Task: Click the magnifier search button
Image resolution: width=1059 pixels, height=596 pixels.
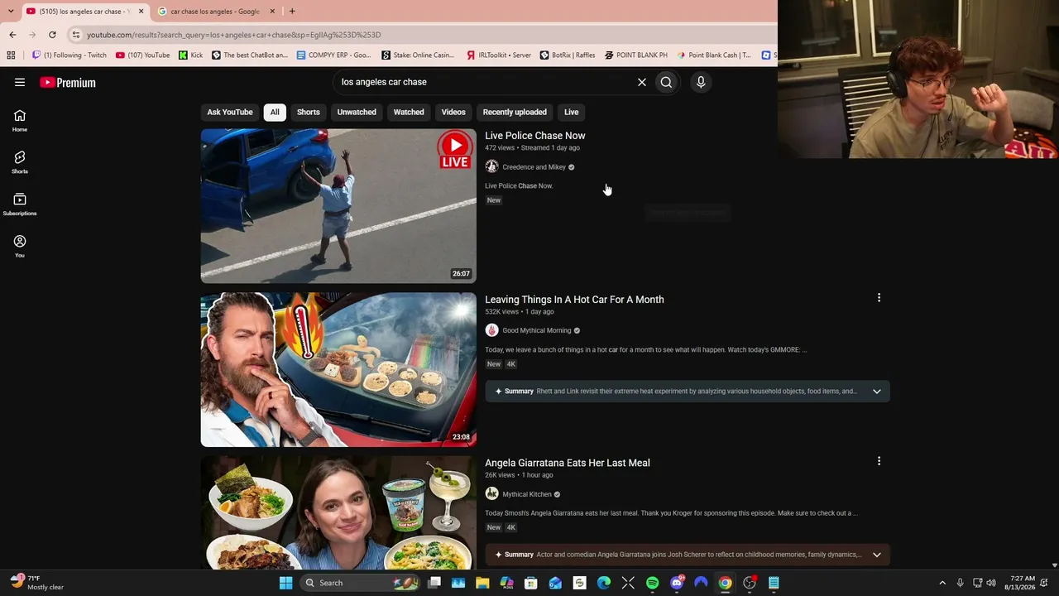Action: coord(666,82)
